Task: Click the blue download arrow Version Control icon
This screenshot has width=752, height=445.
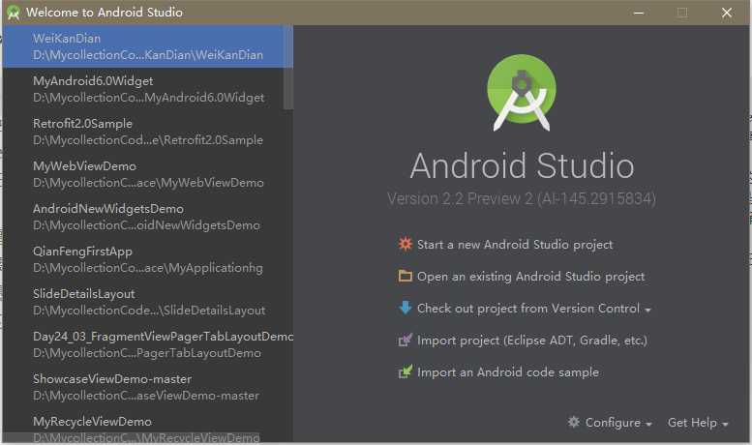Action: click(x=405, y=309)
